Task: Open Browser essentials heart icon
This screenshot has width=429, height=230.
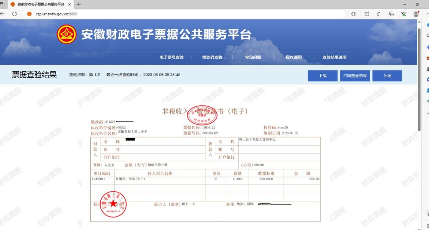Action: (403, 14)
